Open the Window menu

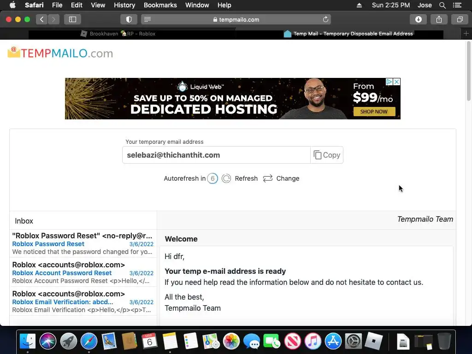pos(197,5)
